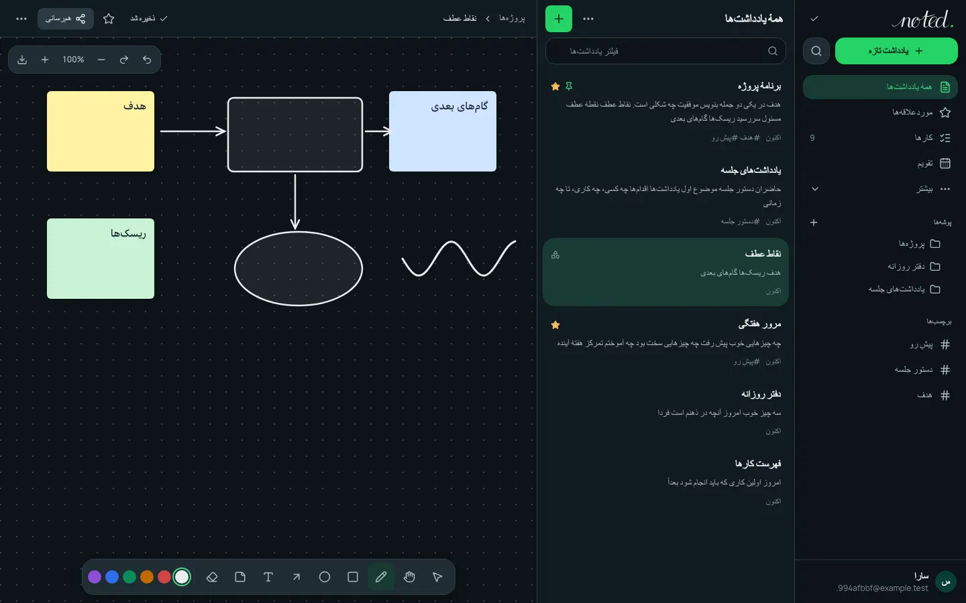
Task: Redo the last canvas action
Action: pos(124,60)
